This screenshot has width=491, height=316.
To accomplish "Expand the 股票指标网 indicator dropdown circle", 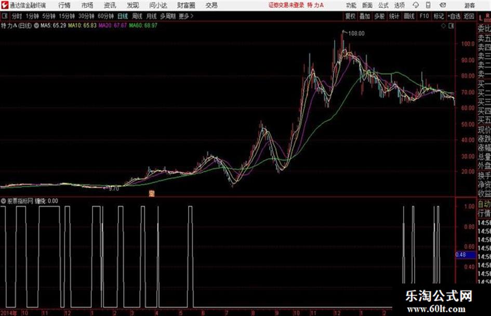I will coord(4,201).
